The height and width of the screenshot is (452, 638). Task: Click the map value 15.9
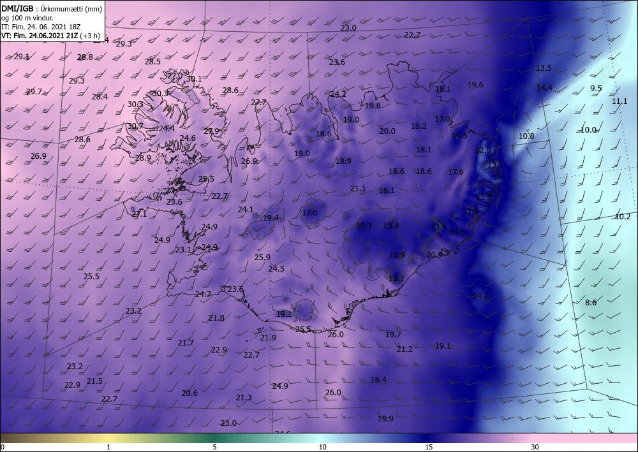pos(397,255)
